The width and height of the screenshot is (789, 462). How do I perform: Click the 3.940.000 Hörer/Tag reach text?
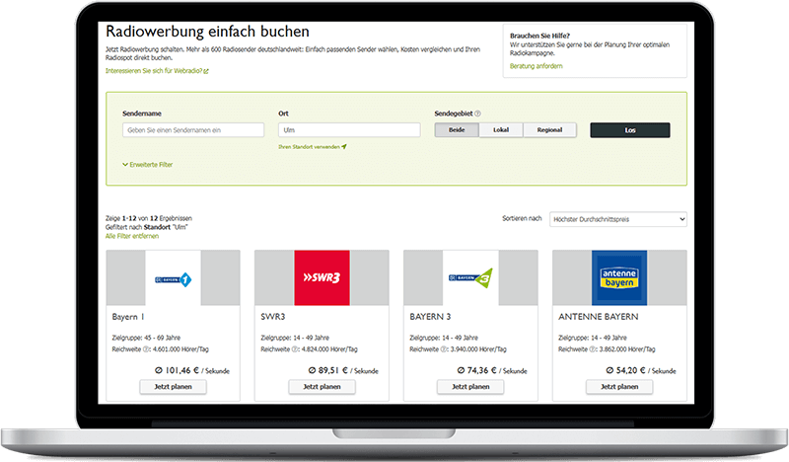[x=478, y=349]
